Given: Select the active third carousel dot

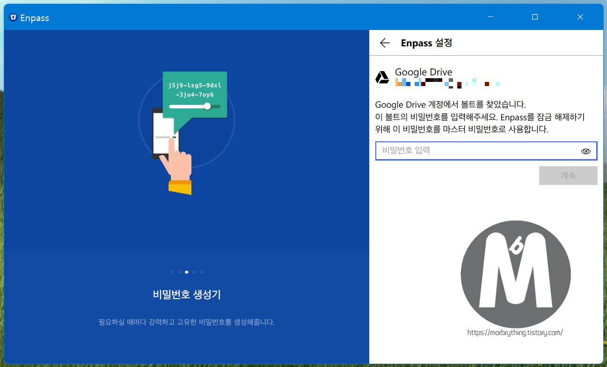Looking at the screenshot, I should pyautogui.click(x=187, y=272).
